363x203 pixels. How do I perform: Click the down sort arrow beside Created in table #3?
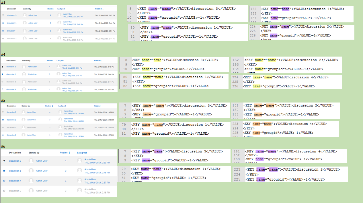pos(103,9)
